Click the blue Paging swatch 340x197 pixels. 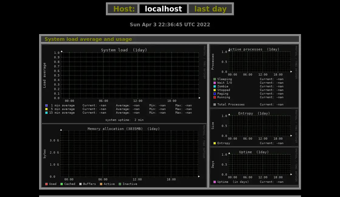pos(215,94)
